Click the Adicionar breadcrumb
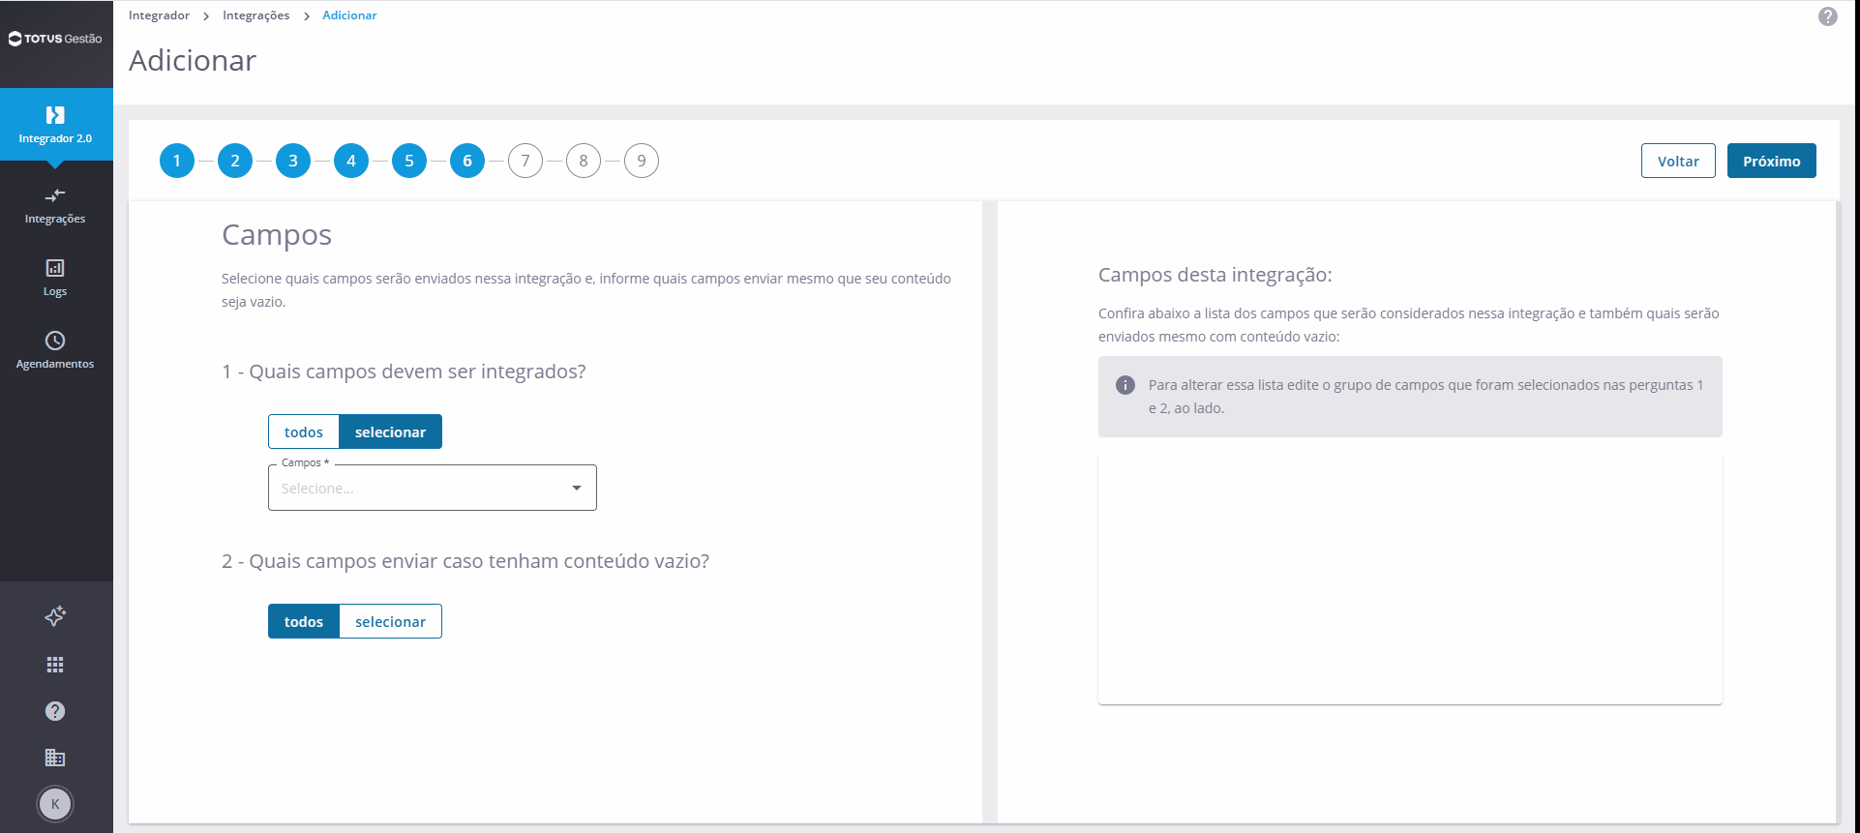The image size is (1860, 833). point(349,15)
